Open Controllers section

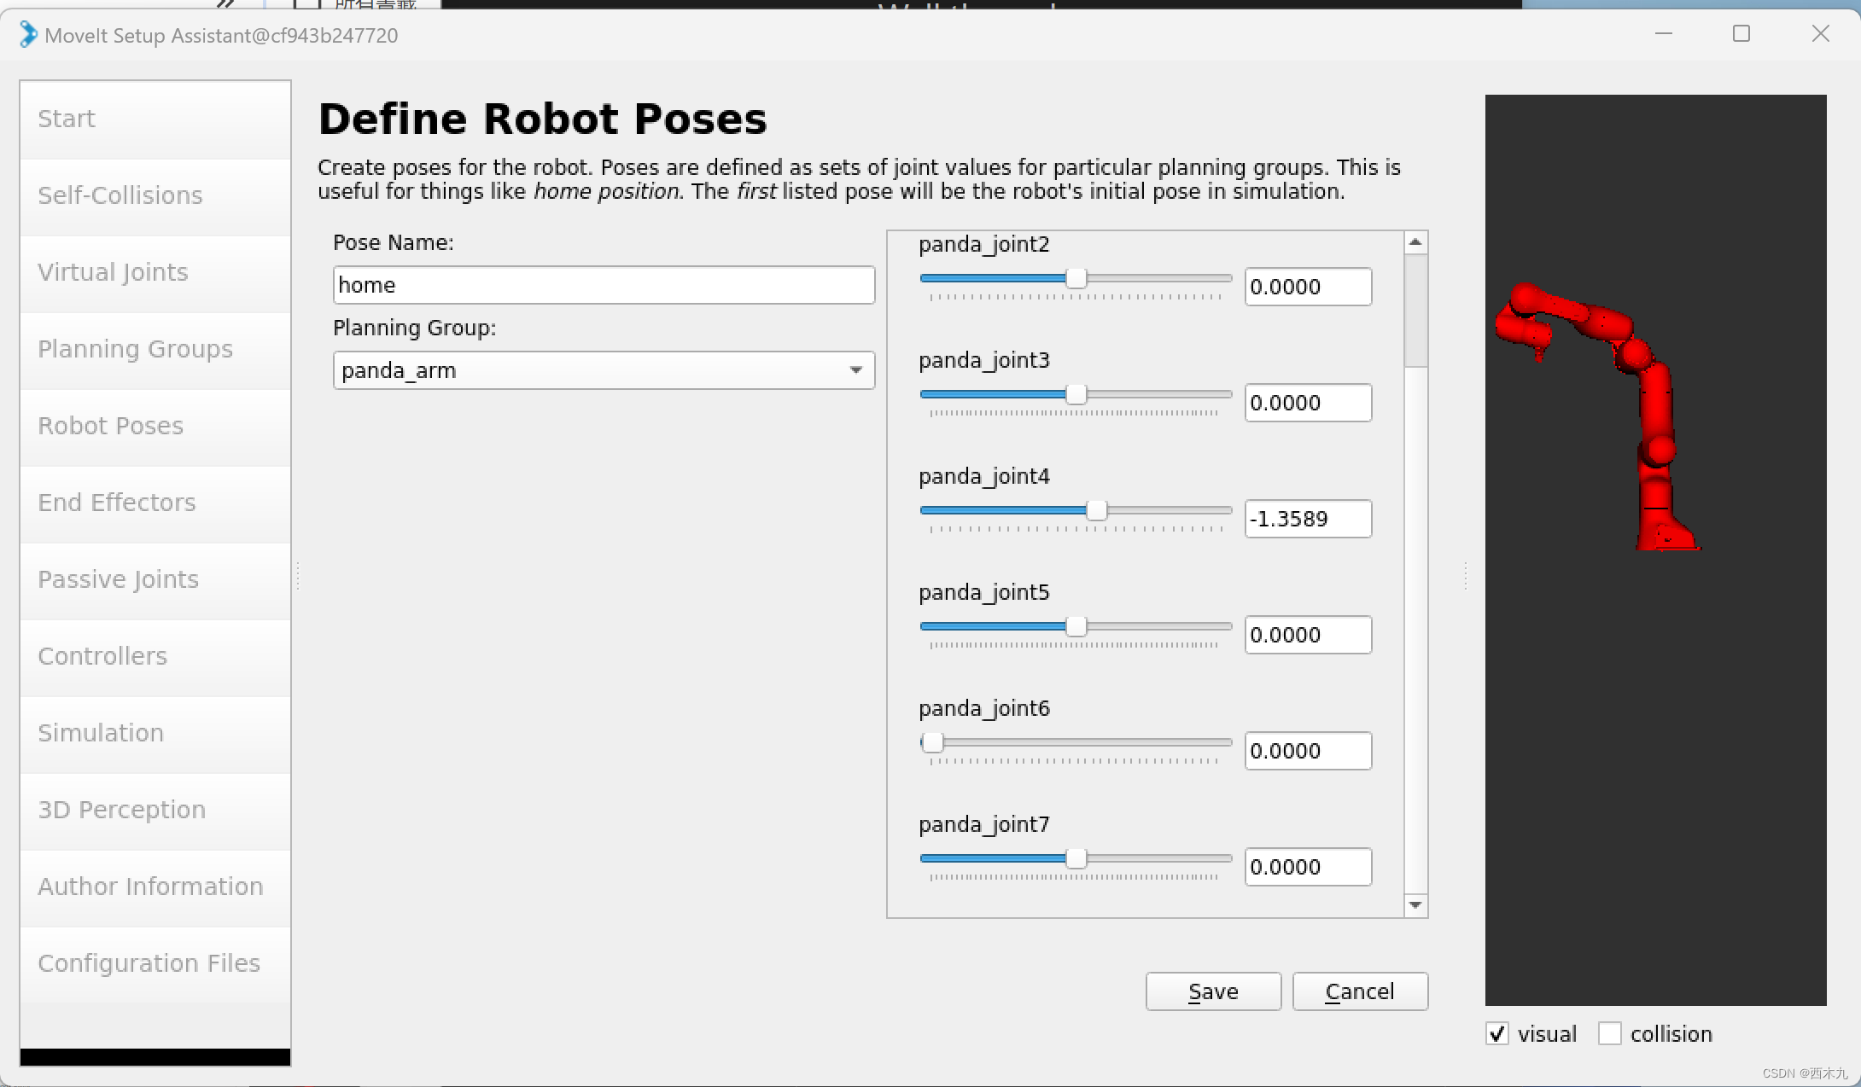tap(155, 657)
